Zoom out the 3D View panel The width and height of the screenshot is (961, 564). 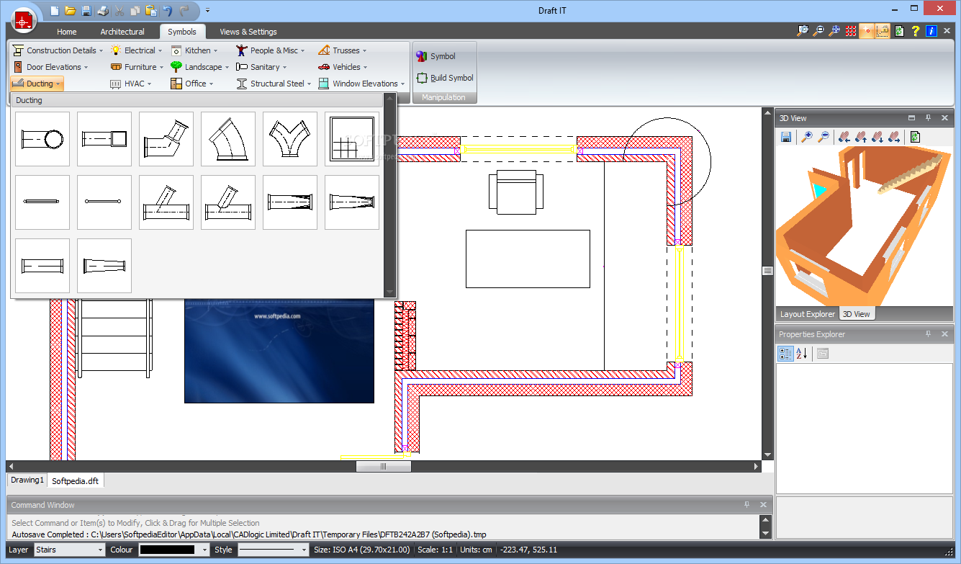824,136
